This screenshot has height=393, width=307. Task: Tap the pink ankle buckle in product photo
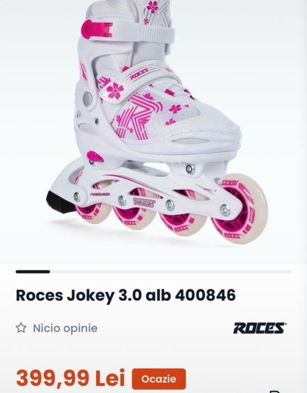(x=97, y=29)
